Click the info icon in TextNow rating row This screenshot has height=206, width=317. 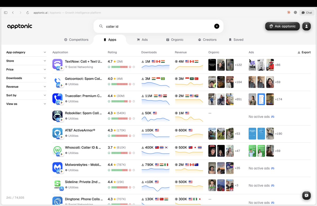click(134, 67)
